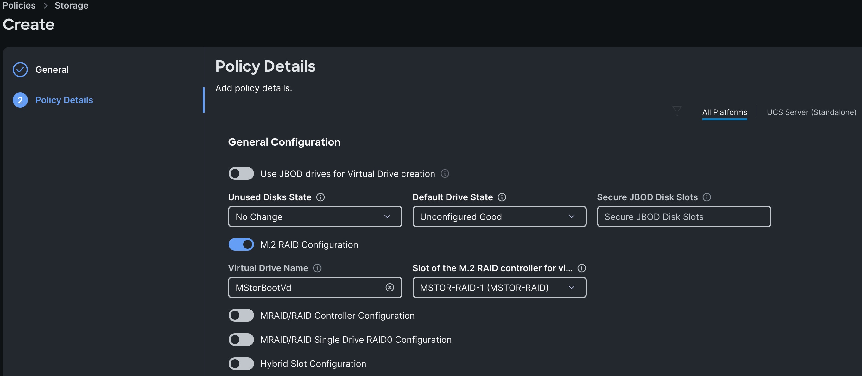Screen dimensions: 862x376
Task: Toggle Hybrid Slot Configuration on
Action: pos(241,364)
